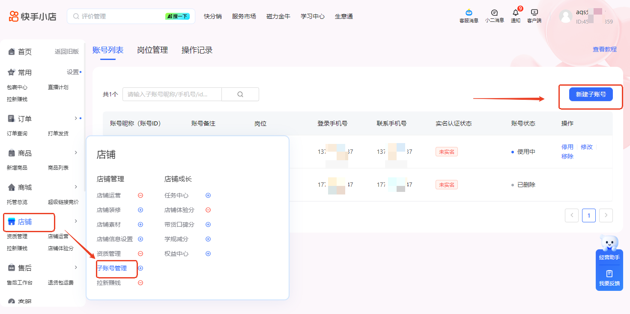The image size is (630, 314).
Task: Open 任务中心 in the 店铺 popup
Action: point(176,195)
